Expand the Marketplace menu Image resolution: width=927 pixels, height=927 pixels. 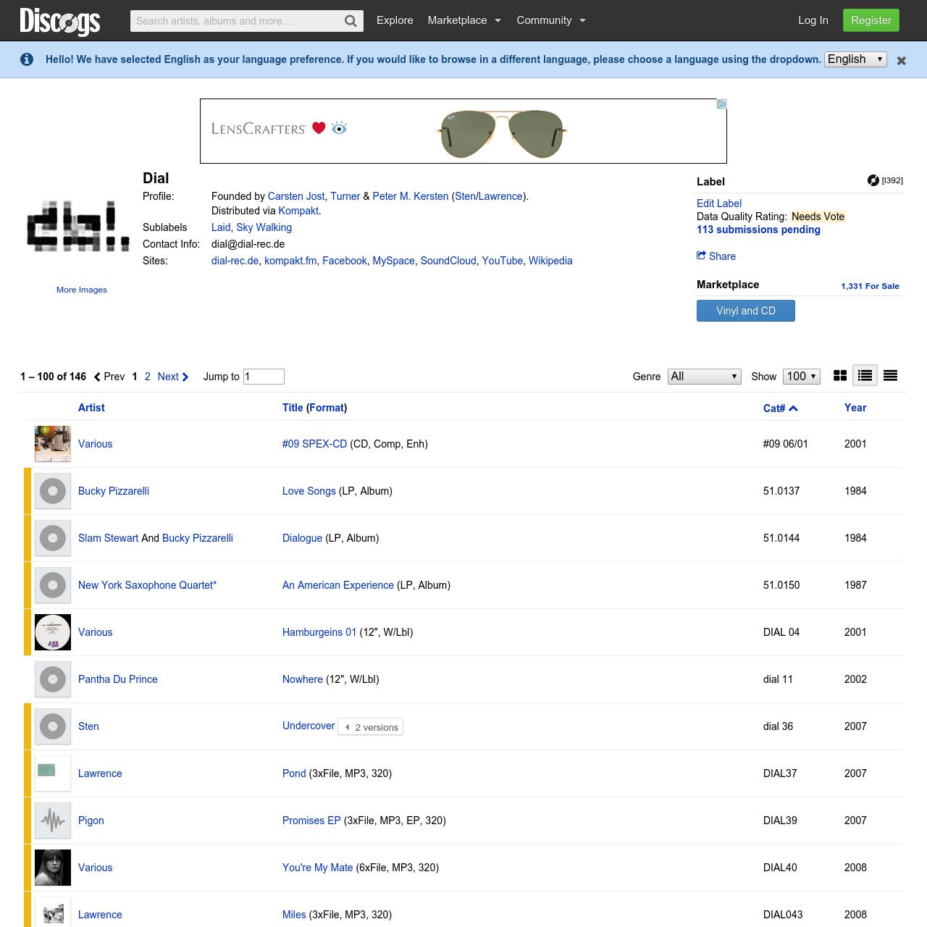464,20
